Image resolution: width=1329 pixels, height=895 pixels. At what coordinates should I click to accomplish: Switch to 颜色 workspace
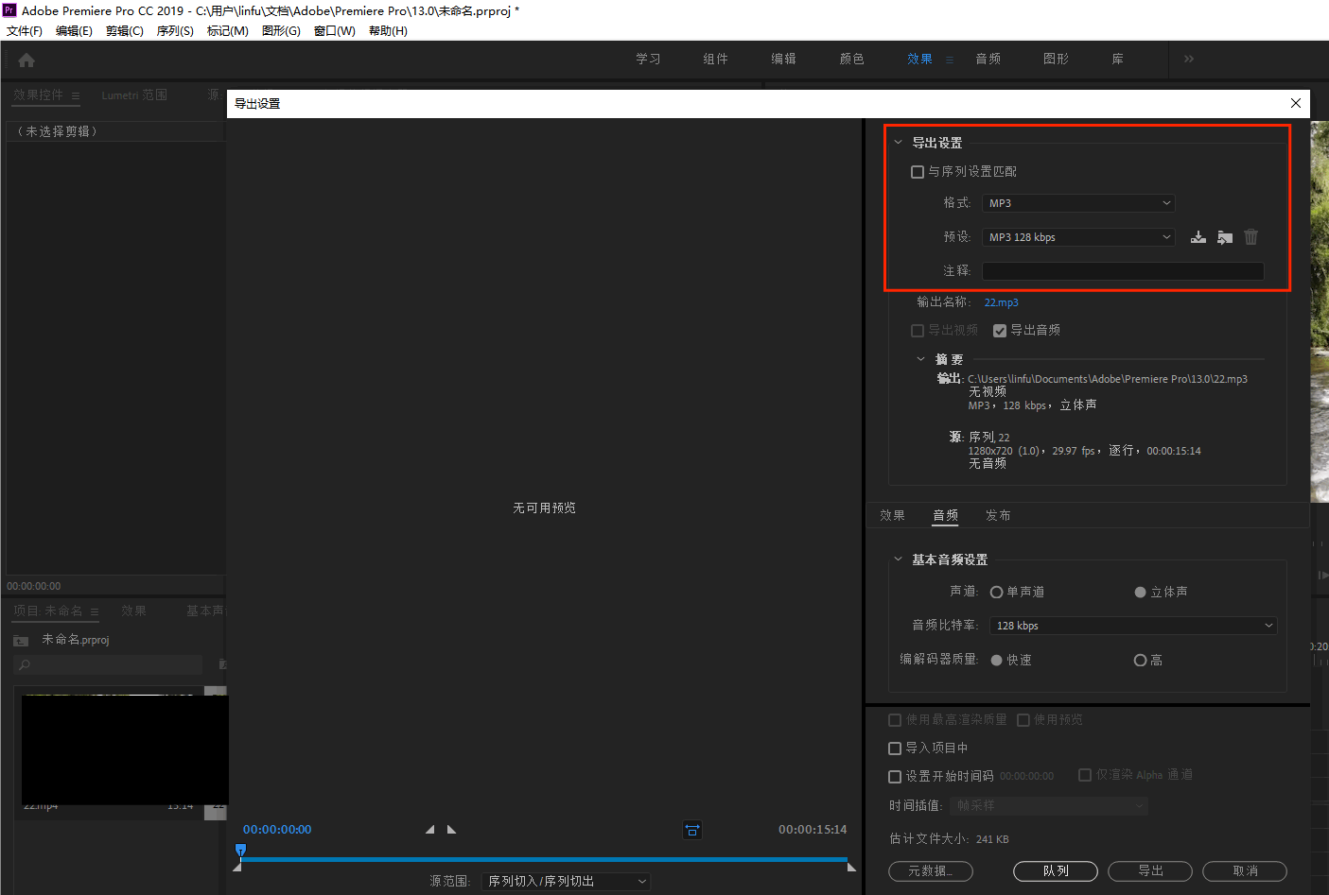pos(851,60)
